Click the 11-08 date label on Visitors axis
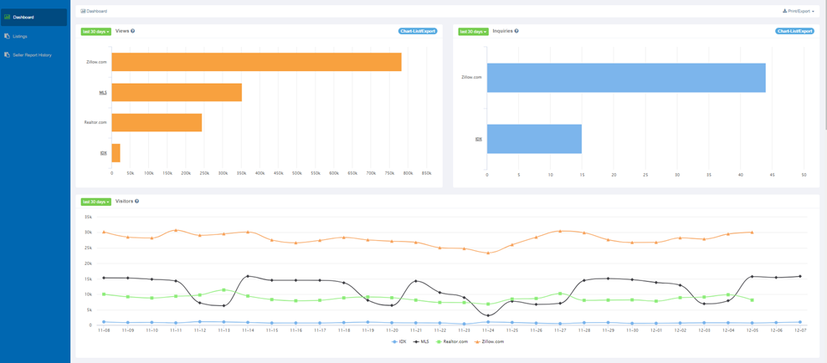827x363 pixels. tap(104, 330)
